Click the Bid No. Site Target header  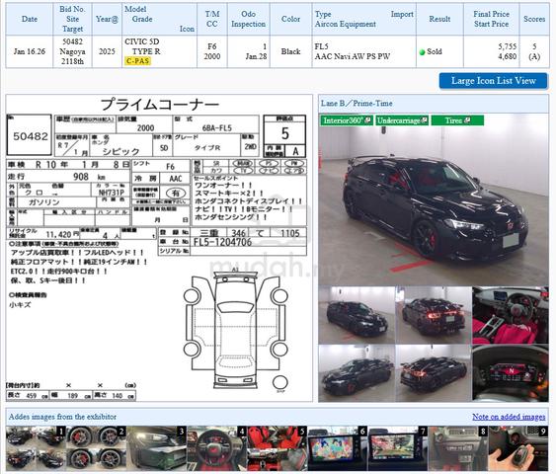click(72, 19)
